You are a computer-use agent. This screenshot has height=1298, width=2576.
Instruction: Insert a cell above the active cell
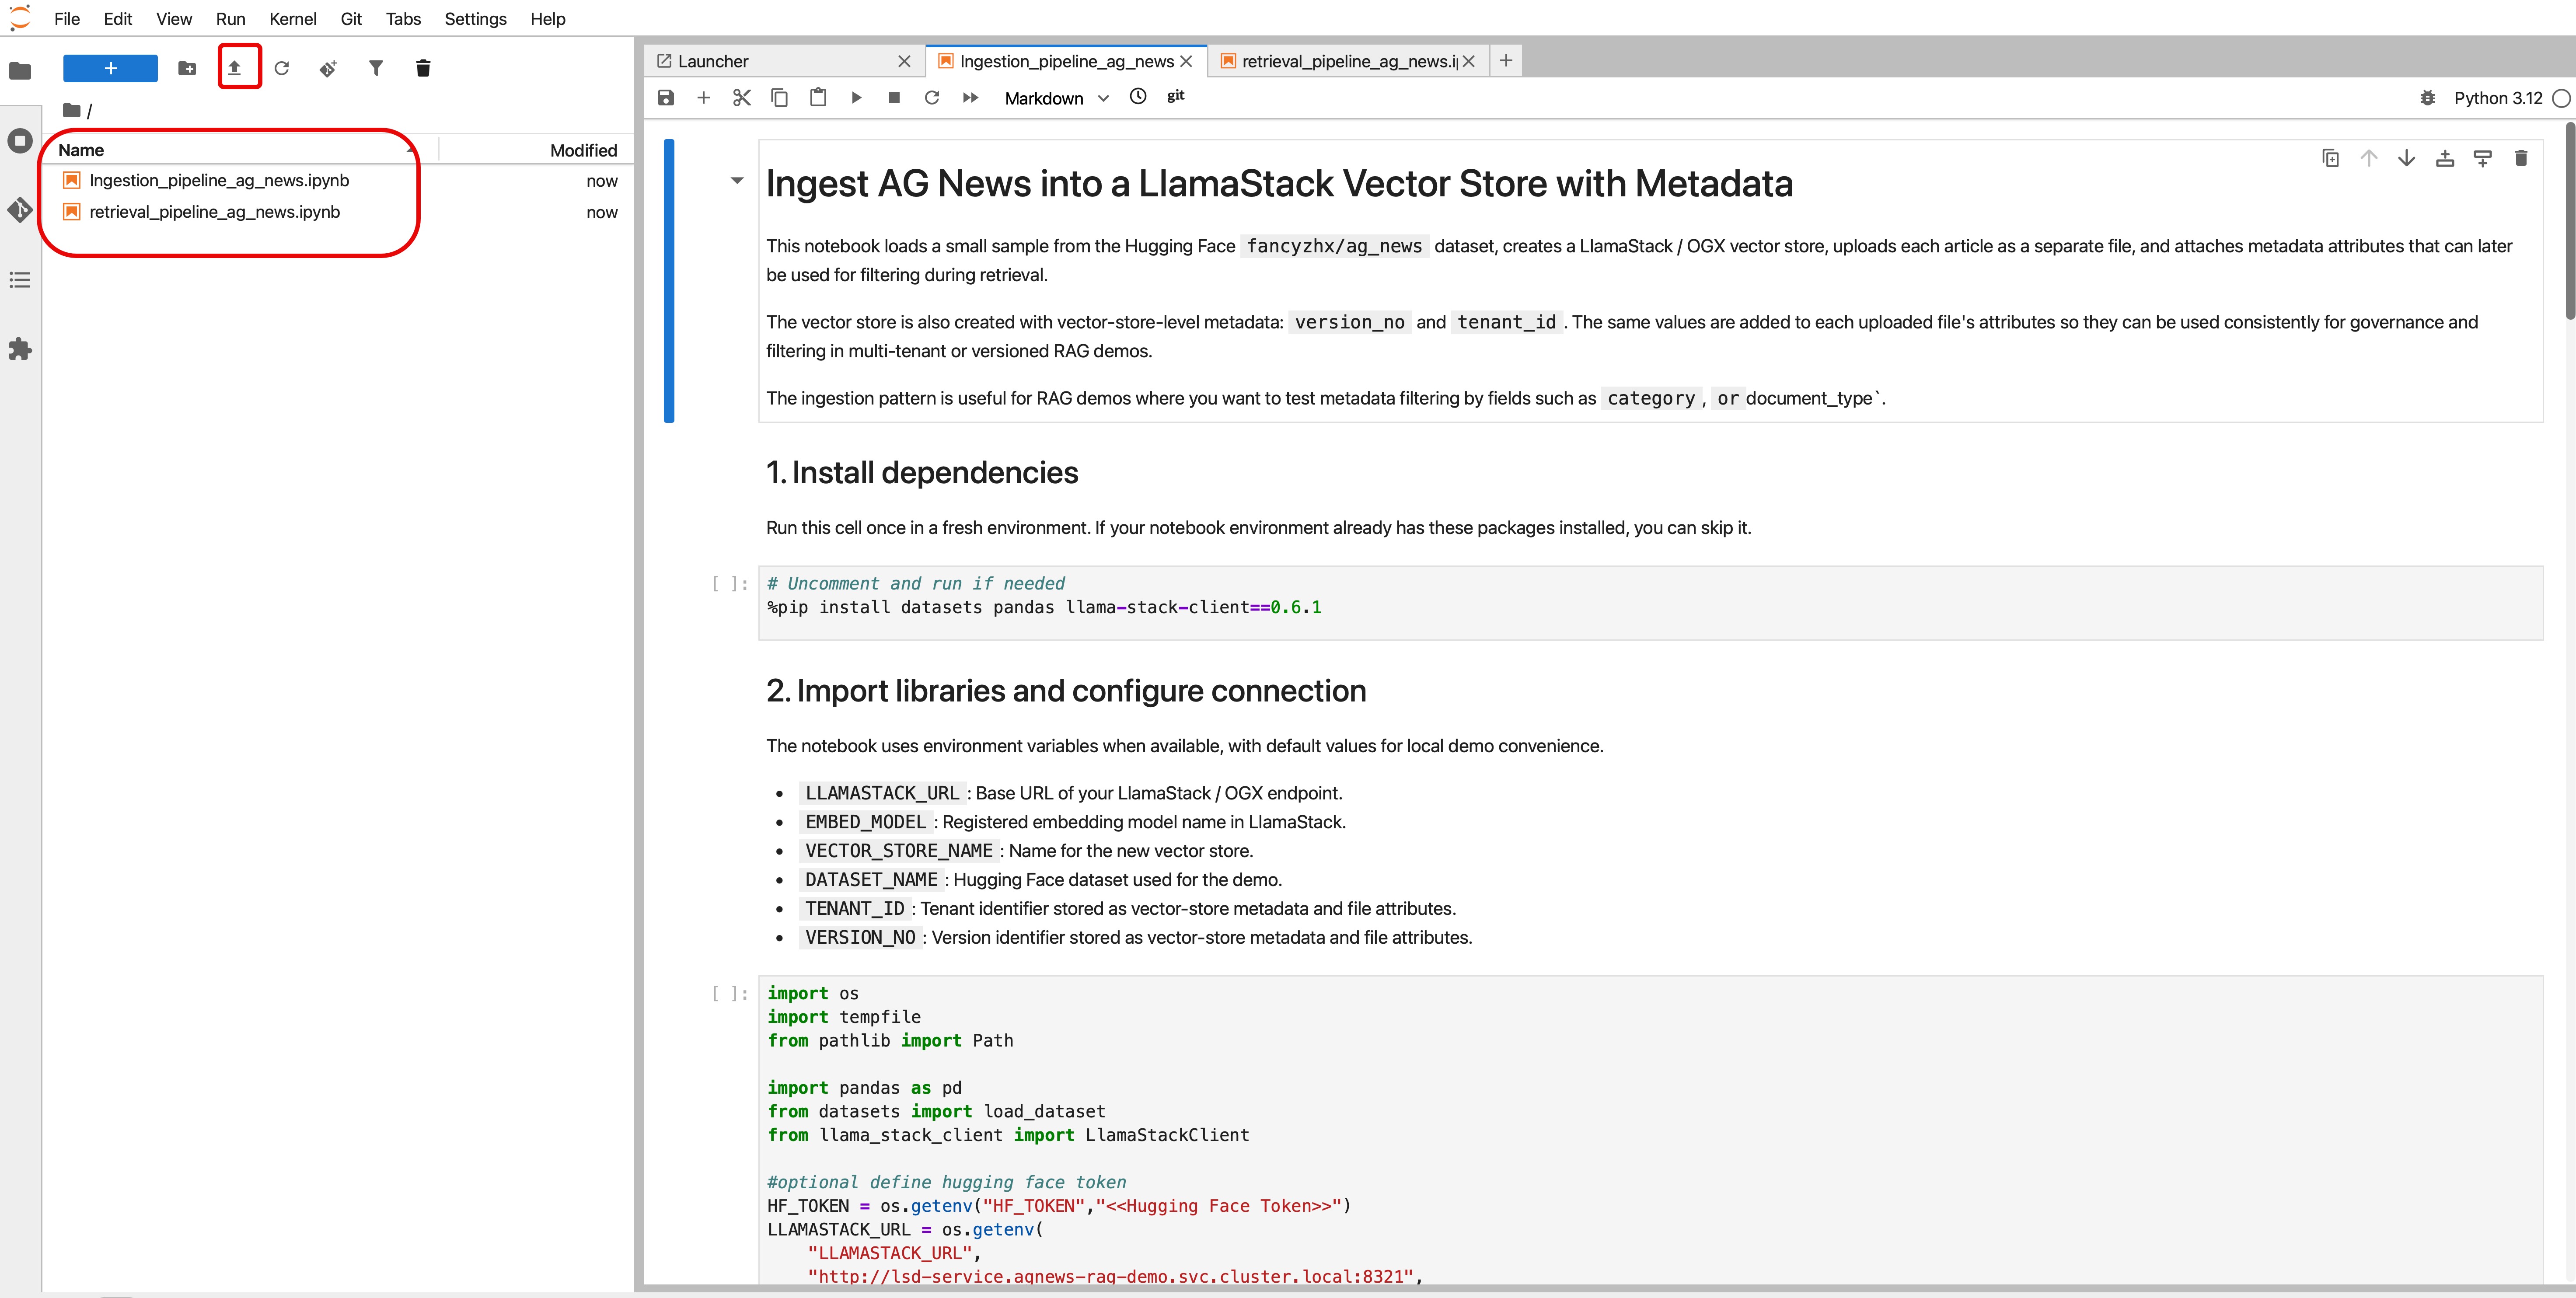click(2444, 158)
